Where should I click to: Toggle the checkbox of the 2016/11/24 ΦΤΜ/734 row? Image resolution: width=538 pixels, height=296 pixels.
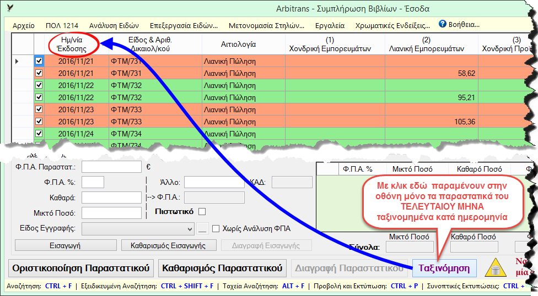point(39,133)
